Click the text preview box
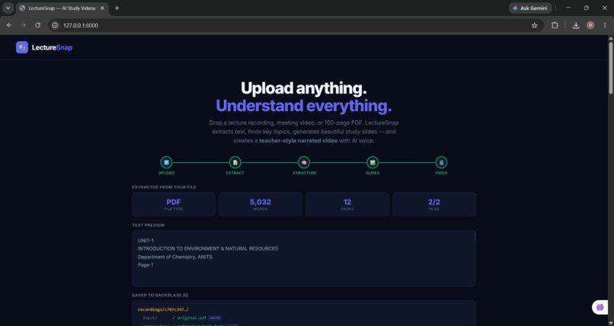614x326 pixels. point(304,258)
